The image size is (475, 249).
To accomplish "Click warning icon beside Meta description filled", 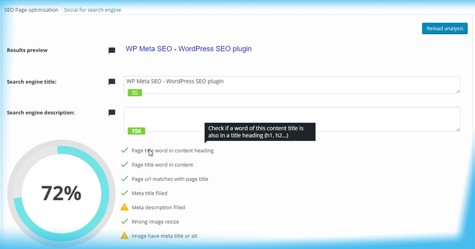I will point(124,207).
